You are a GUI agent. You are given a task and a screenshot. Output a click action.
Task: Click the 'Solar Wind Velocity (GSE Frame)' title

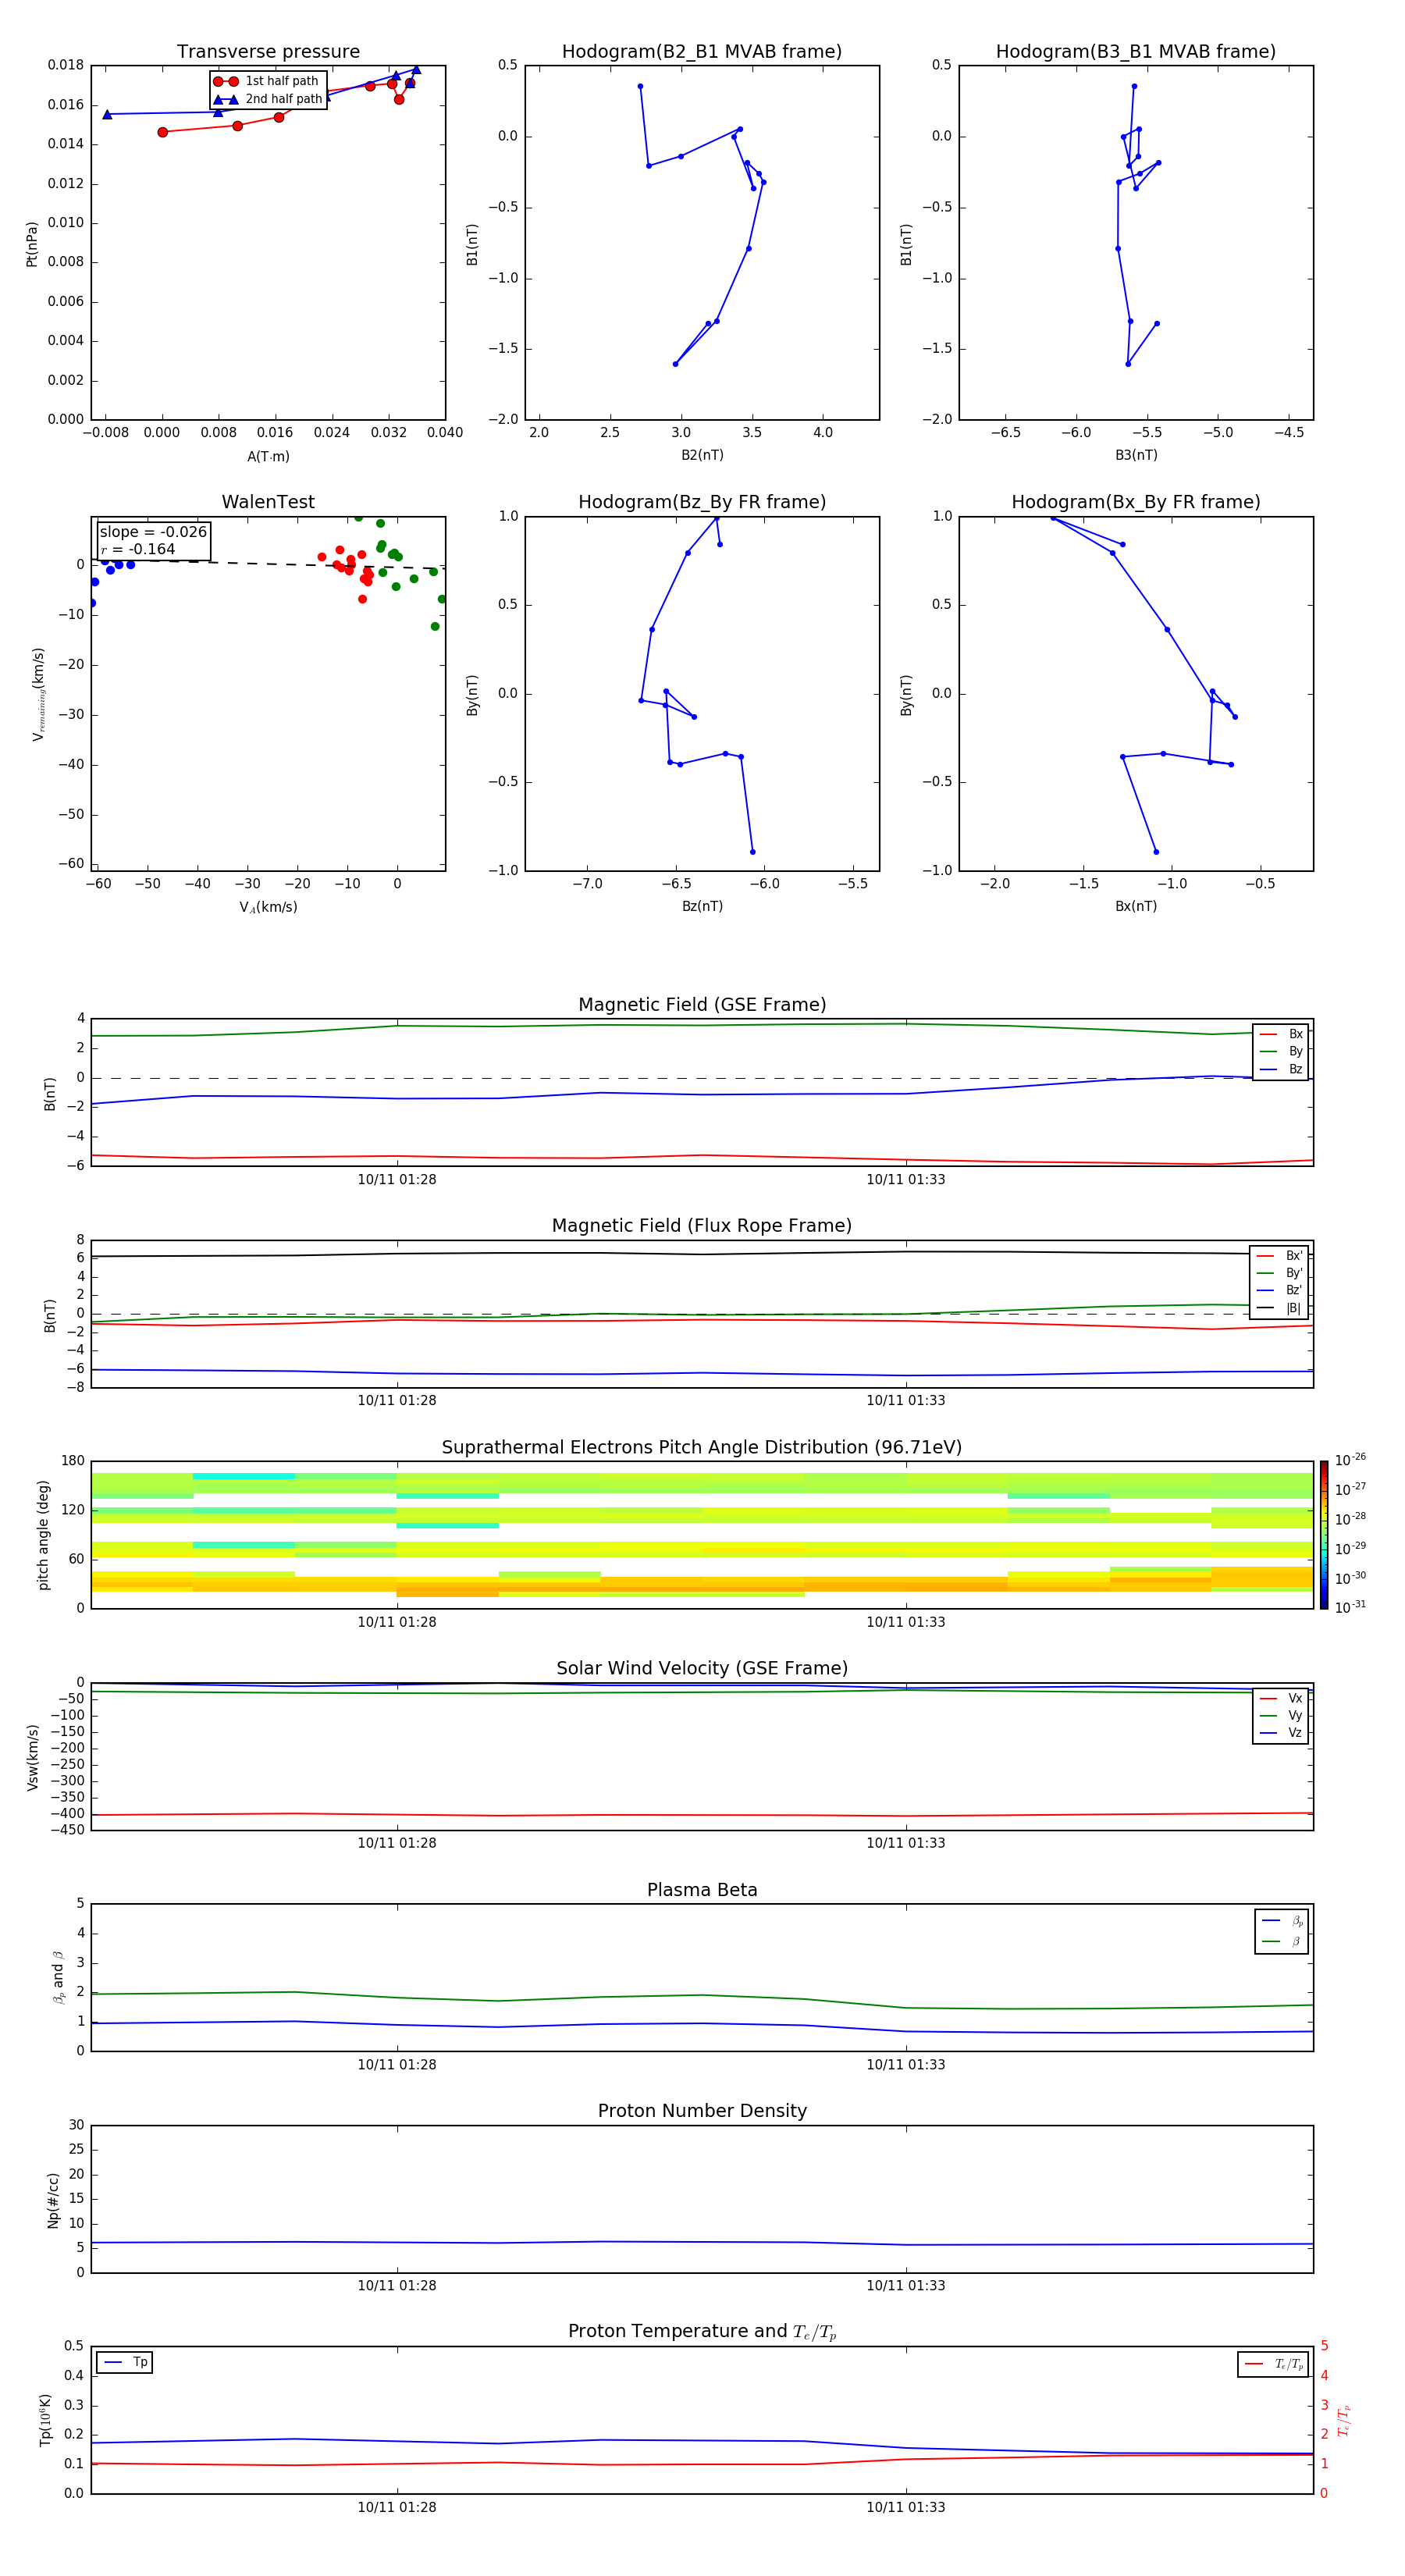coord(702,1668)
